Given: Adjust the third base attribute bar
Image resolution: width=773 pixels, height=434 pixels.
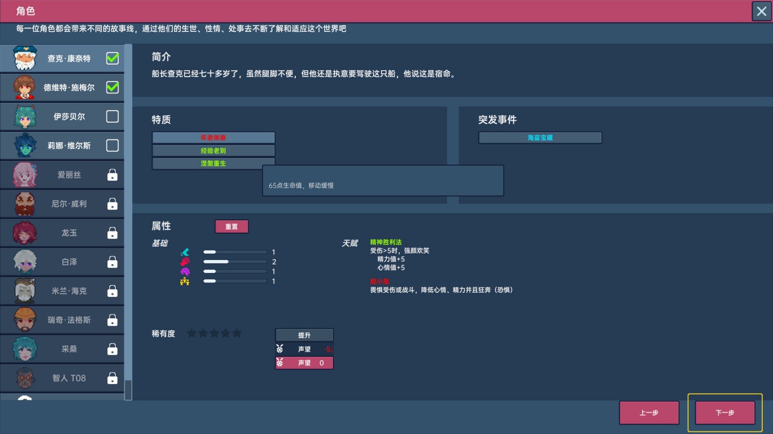Looking at the screenshot, I should click(x=235, y=271).
